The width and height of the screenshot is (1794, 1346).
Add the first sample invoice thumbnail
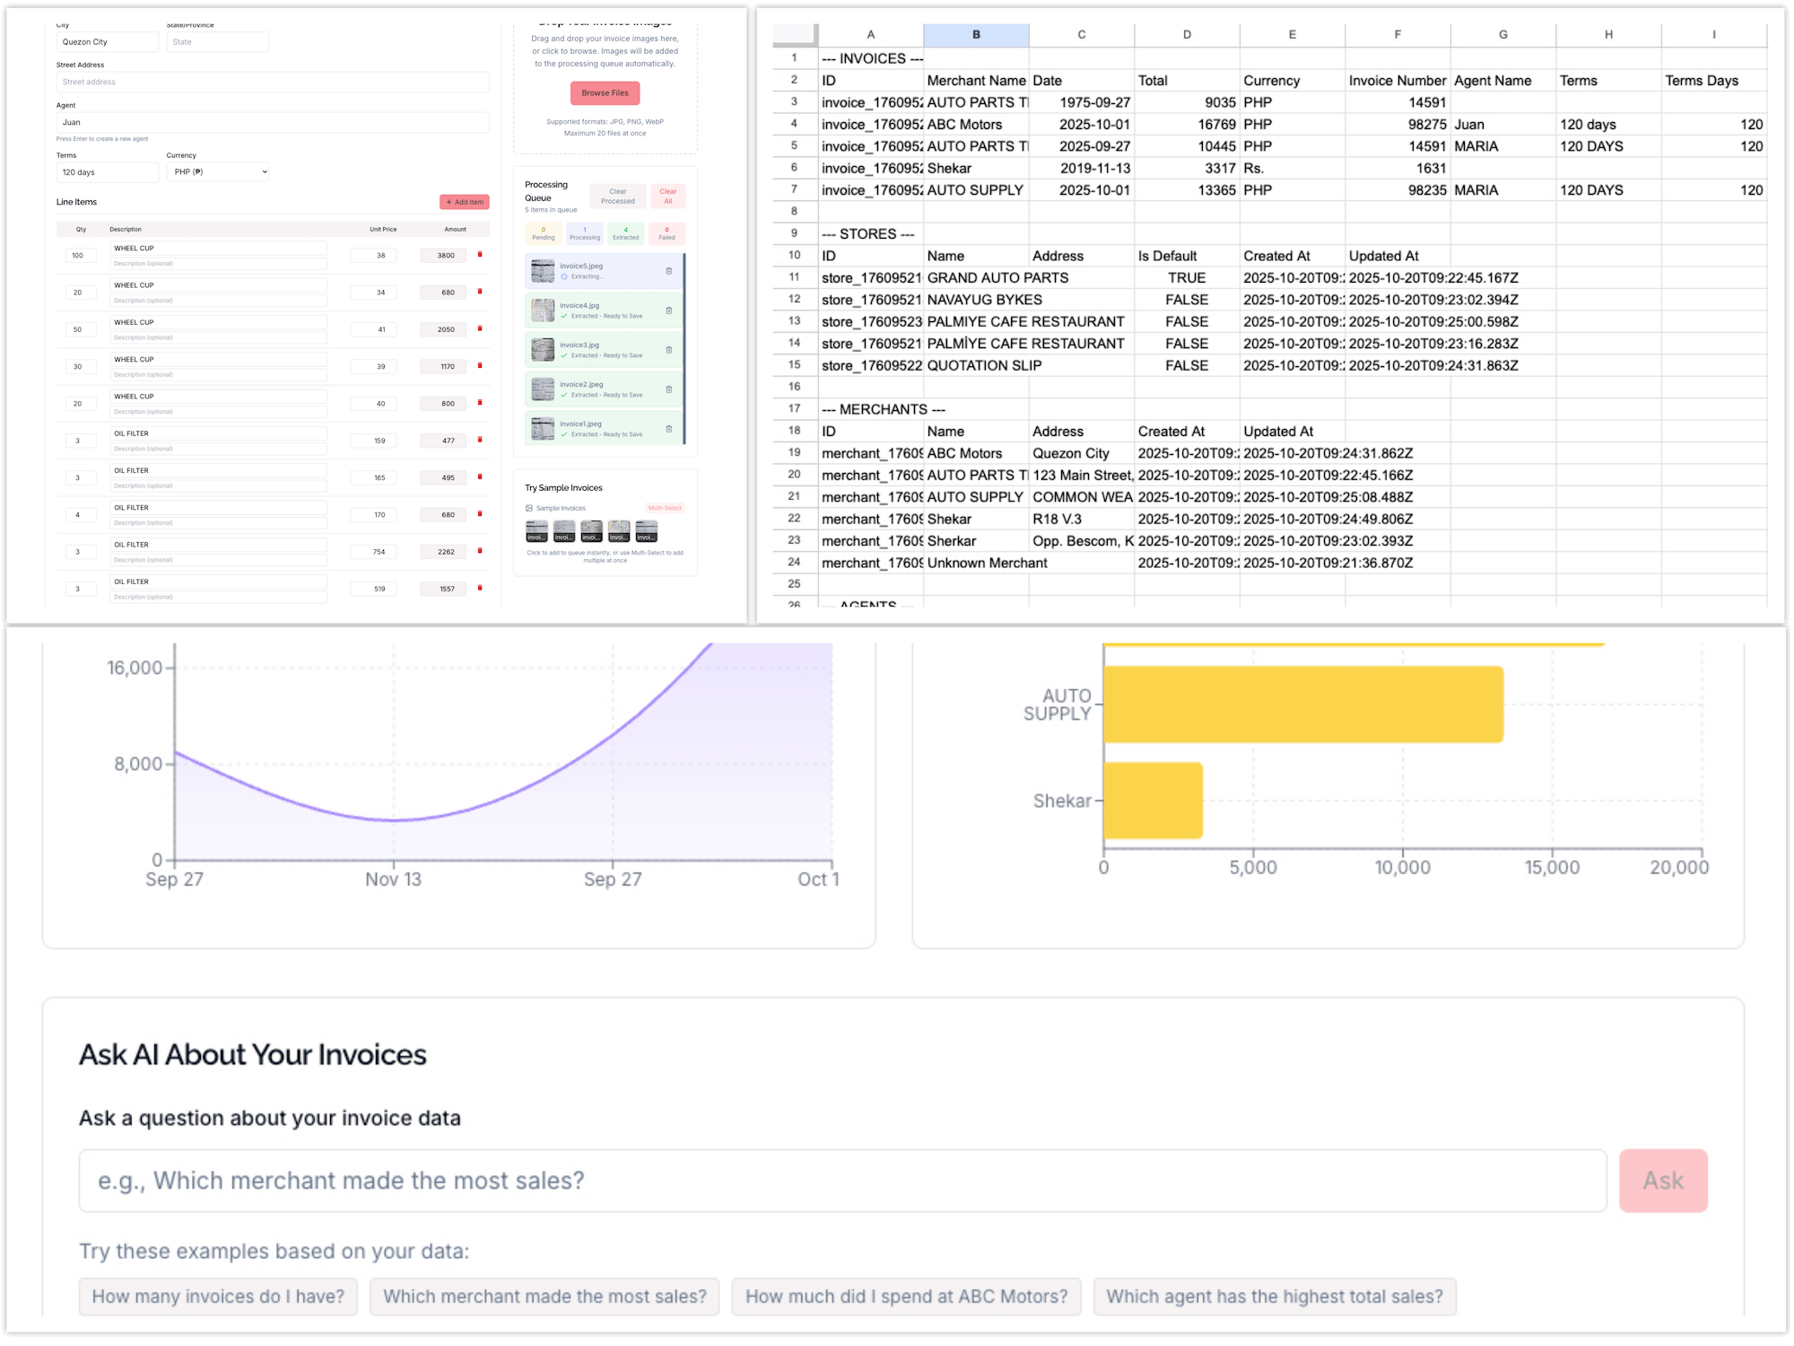point(536,531)
